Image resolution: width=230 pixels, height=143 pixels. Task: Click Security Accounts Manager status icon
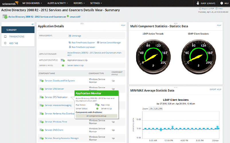(x=42, y=138)
